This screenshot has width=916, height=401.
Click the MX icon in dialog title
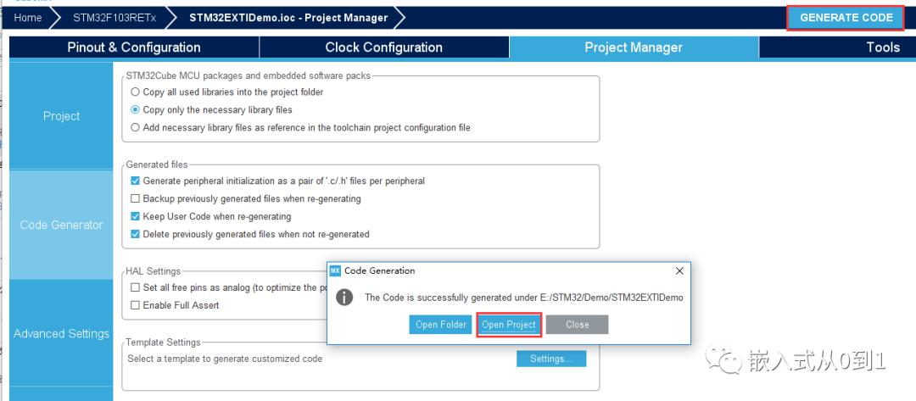click(x=335, y=270)
